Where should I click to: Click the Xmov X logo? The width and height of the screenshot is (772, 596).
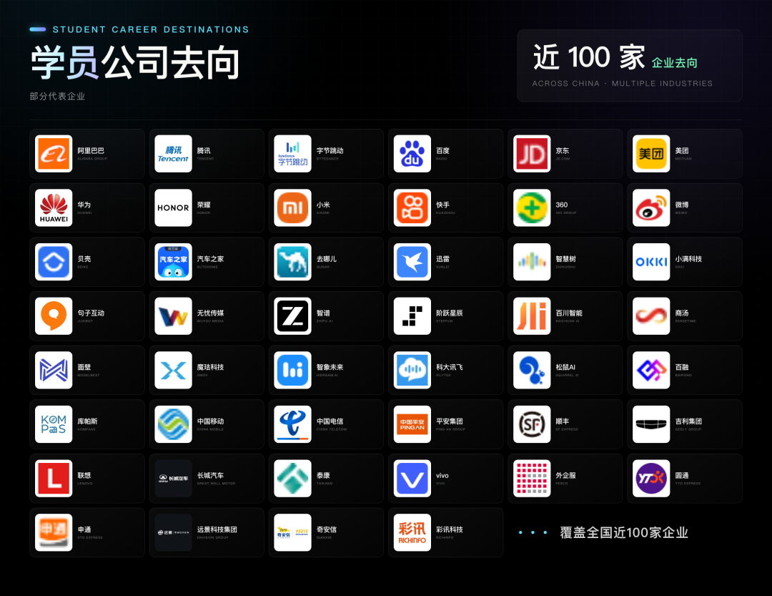[x=173, y=370]
